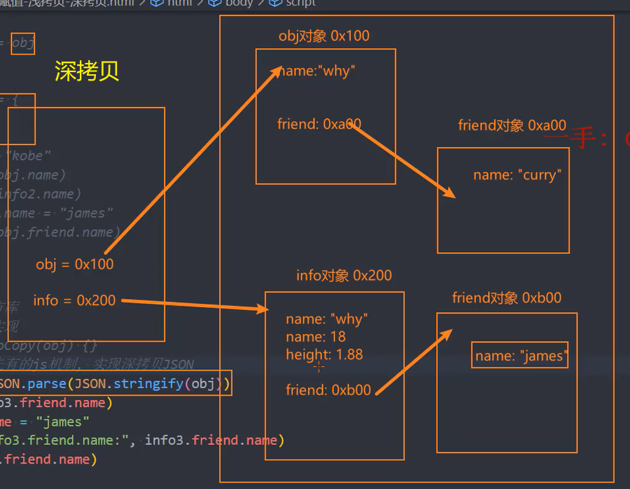
Task: Click the cube icon before html breadcrumb
Action: pos(156,3)
